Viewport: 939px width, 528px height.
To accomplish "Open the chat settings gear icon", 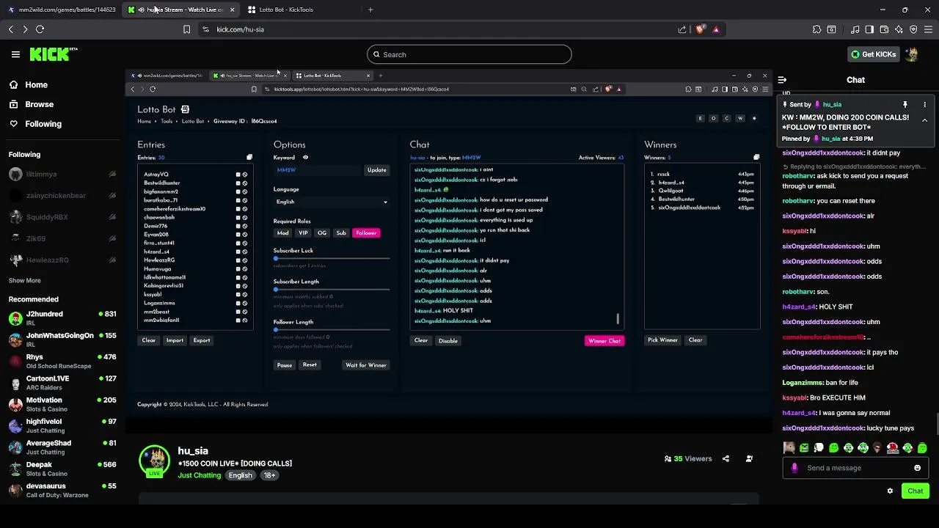I will click(890, 491).
